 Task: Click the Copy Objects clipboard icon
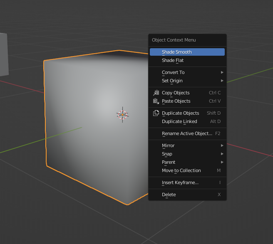pos(156,93)
